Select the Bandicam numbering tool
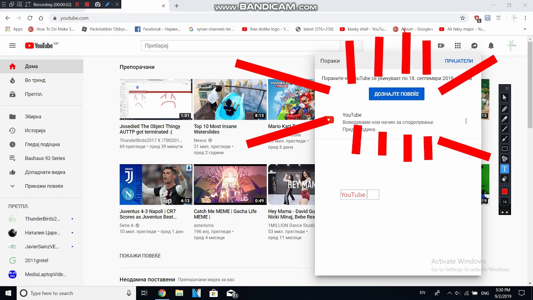Viewport: 533px width, 300px height. [505, 159]
